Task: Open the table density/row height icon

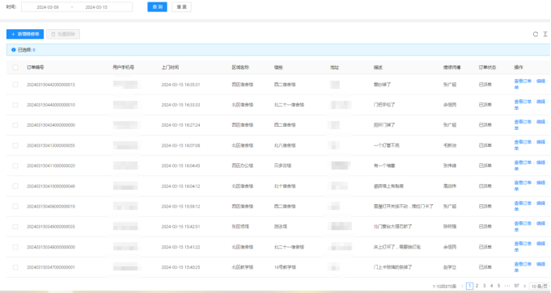Action: coord(545,34)
